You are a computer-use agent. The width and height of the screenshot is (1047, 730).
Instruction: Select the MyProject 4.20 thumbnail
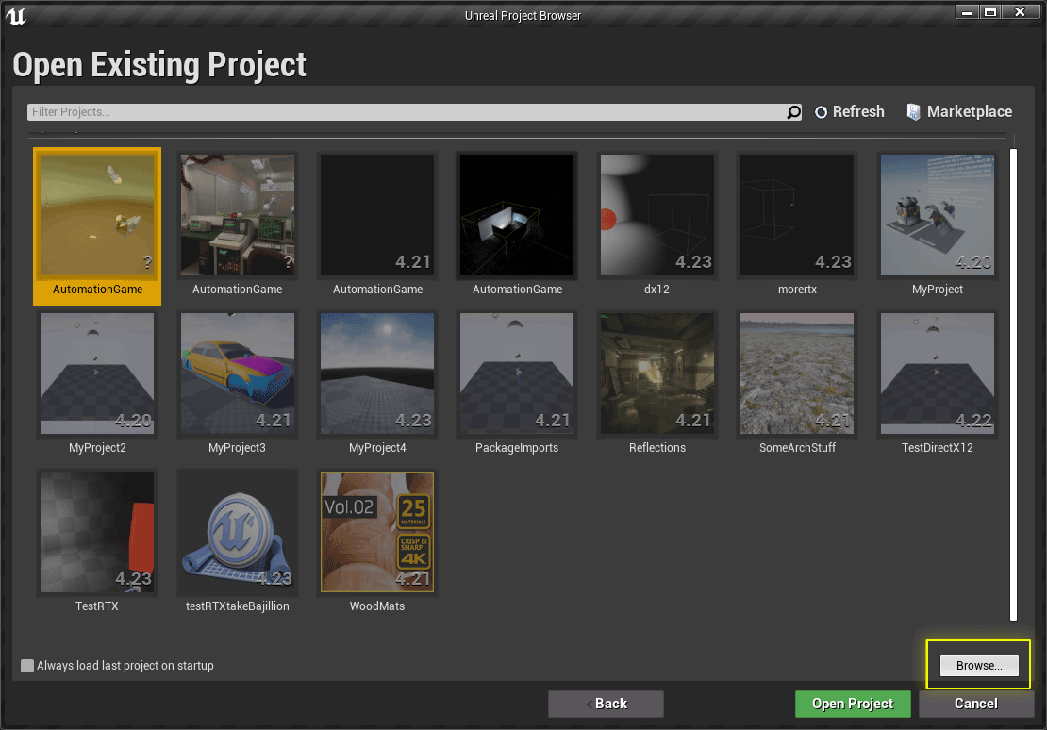click(x=937, y=215)
